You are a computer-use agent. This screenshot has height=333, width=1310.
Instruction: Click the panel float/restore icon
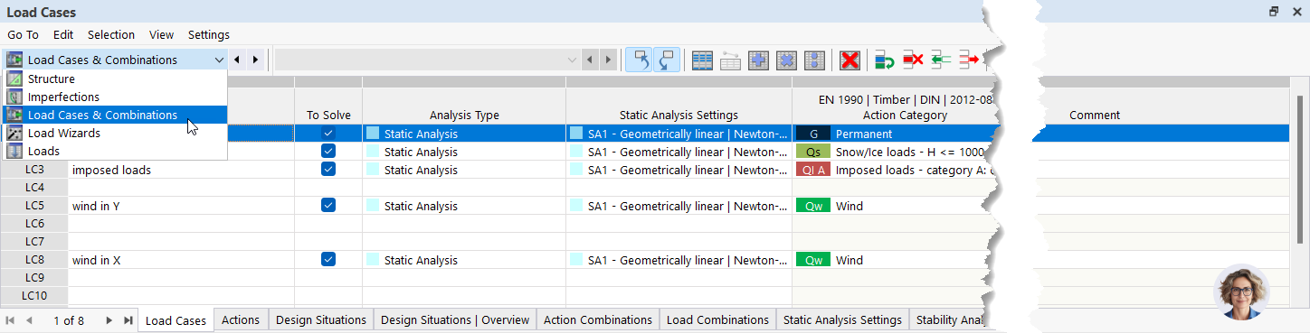point(1274,12)
